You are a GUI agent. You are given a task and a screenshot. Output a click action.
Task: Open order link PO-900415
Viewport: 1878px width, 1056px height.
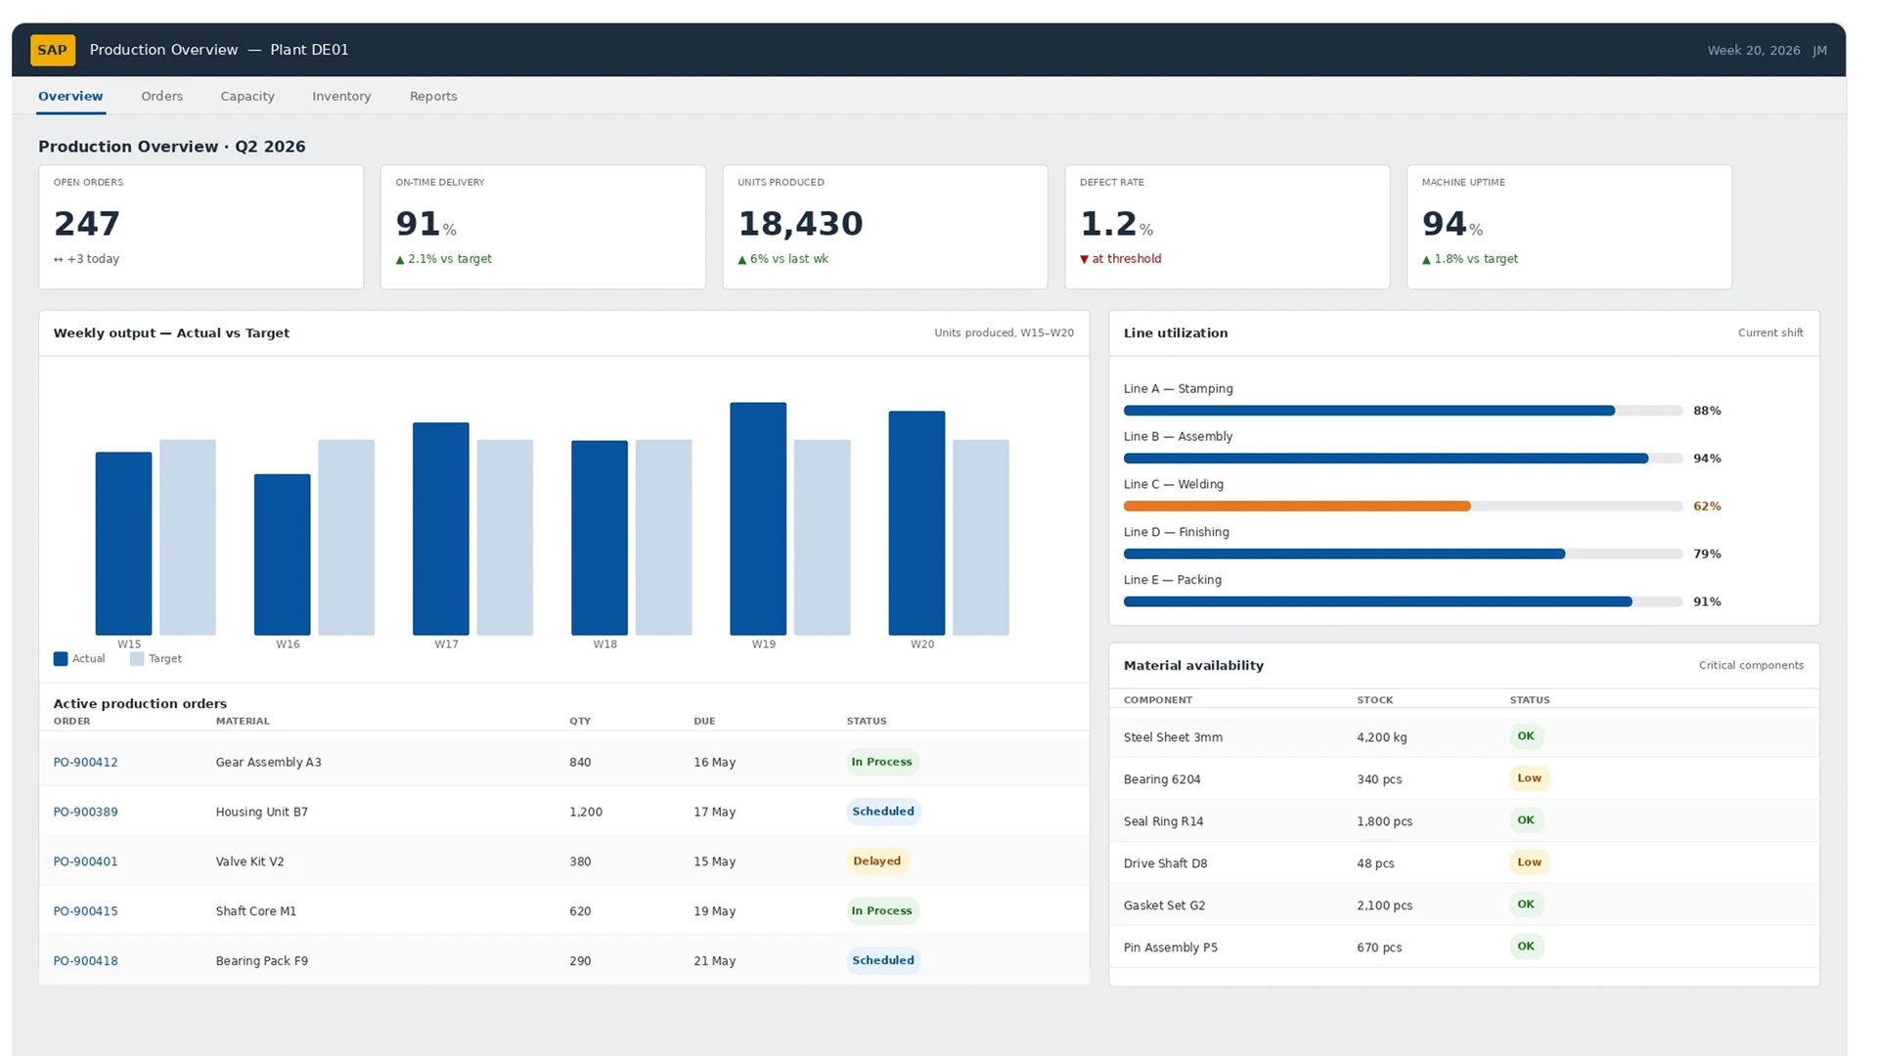pos(85,911)
